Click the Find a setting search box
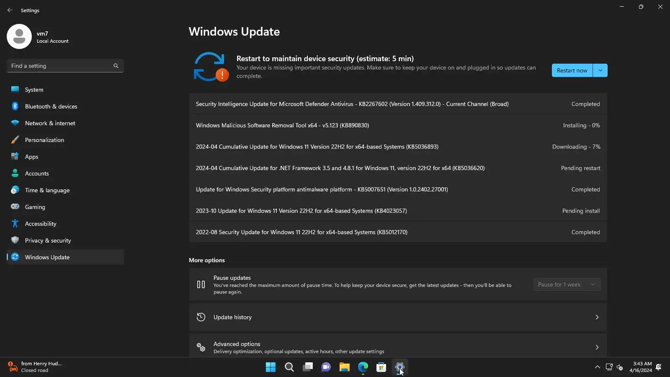The height and width of the screenshot is (377, 670). tap(65, 66)
